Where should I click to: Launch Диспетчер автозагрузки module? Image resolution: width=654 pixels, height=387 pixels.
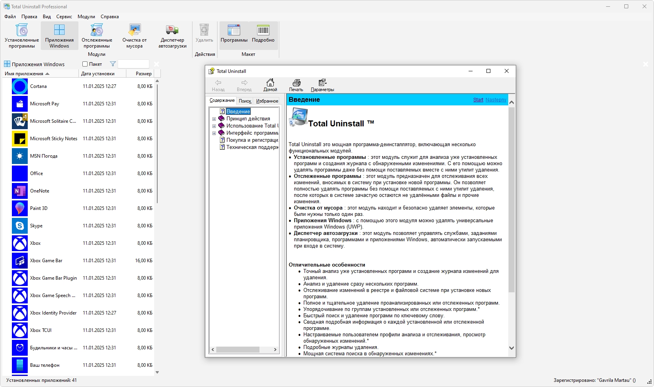tap(172, 36)
